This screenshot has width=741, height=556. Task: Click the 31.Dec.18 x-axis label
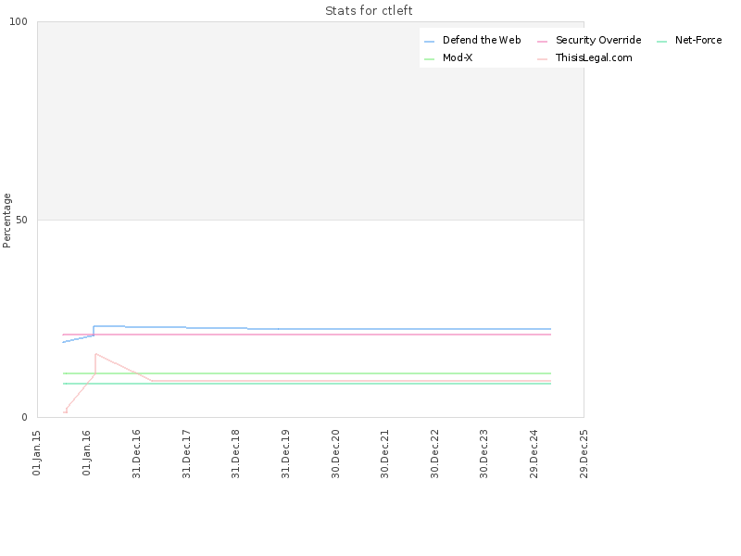236,453
